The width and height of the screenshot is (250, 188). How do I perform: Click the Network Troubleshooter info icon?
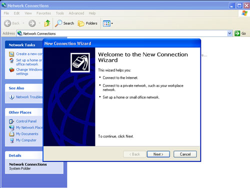(11, 97)
